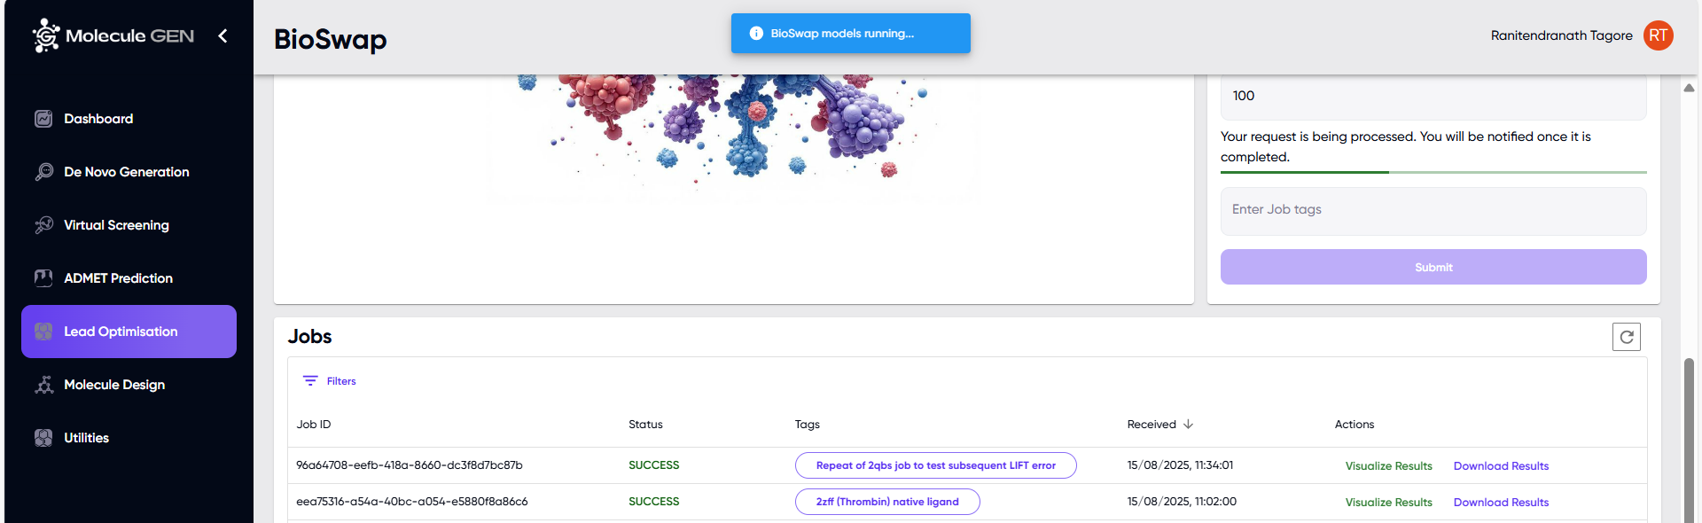
Task: Click the Status column header
Action: point(645,425)
